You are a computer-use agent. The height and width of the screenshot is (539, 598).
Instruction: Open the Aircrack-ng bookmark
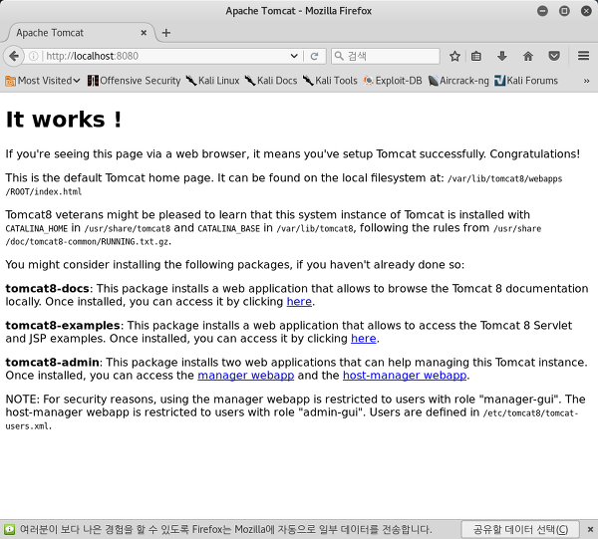[458, 81]
